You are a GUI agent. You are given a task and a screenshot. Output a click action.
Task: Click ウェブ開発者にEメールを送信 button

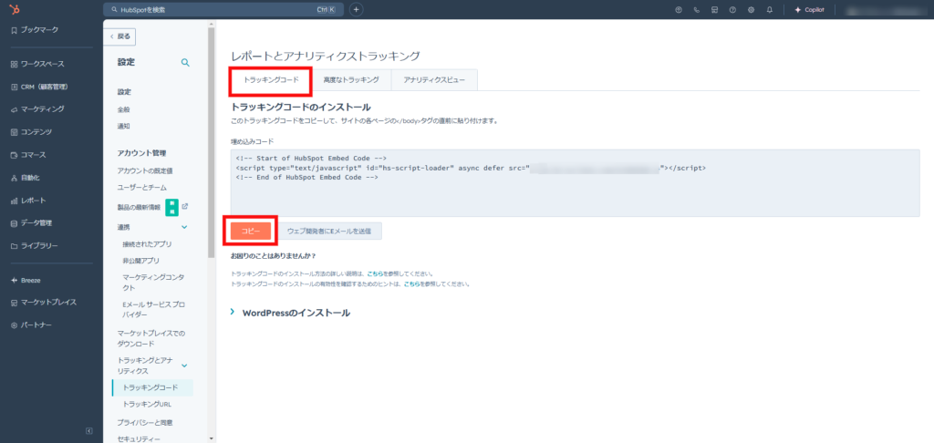pos(328,231)
